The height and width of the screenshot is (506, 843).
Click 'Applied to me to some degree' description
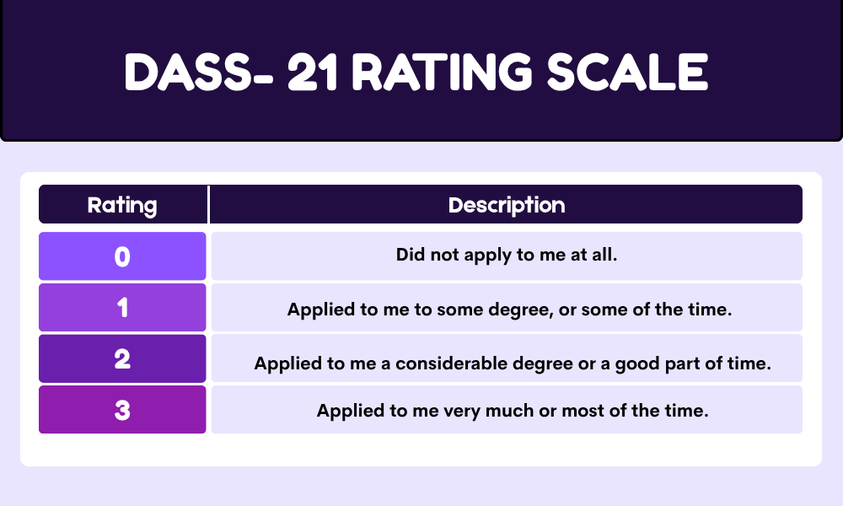tap(509, 310)
